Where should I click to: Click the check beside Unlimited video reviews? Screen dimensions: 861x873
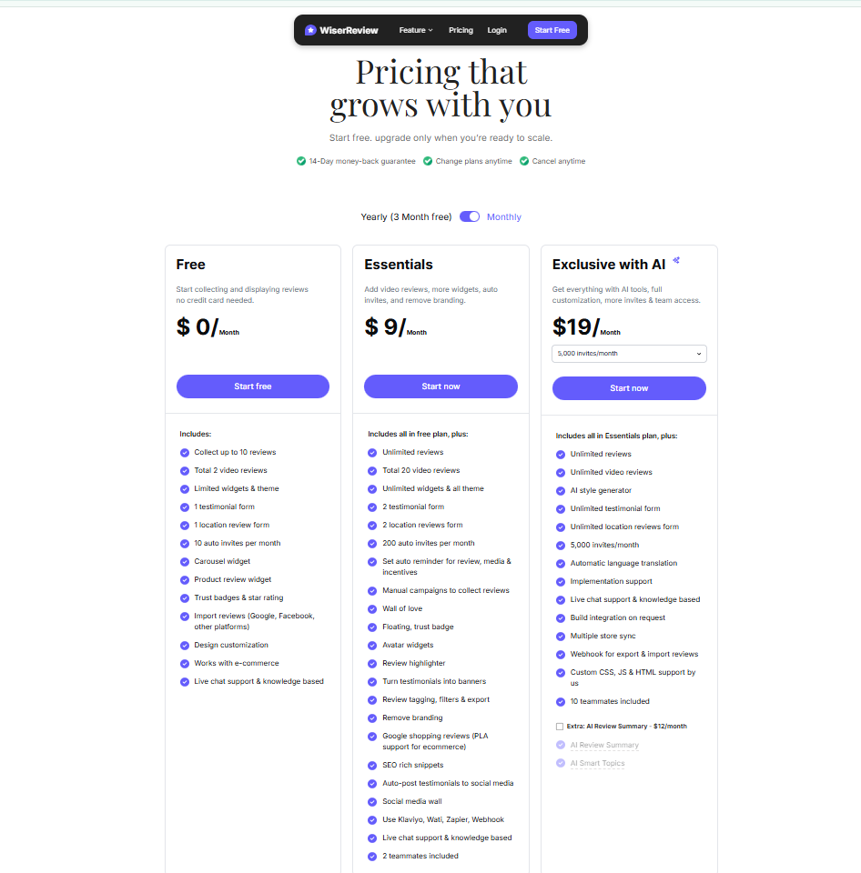tap(560, 472)
